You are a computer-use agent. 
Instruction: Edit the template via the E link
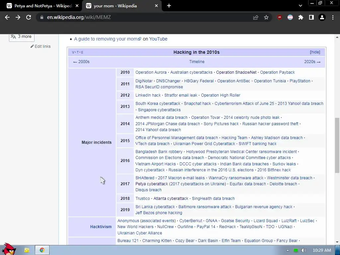pos(82,52)
